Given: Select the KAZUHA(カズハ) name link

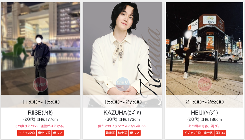Looking at the screenshot, I should point(122,113).
